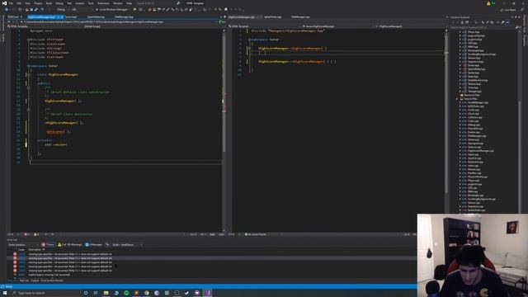Toggle the Errors filter in Error List
Viewport: 528px width, 297px height.
point(48,245)
